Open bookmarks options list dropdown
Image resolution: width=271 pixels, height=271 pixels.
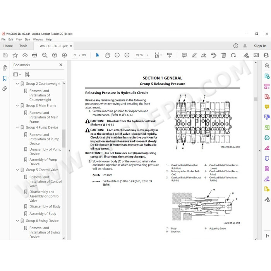[x=17, y=74]
